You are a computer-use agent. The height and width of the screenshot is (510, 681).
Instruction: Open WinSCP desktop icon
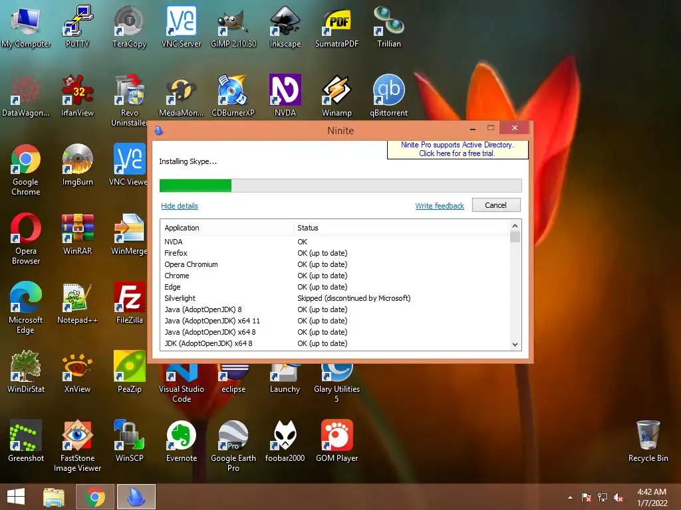[x=129, y=441]
